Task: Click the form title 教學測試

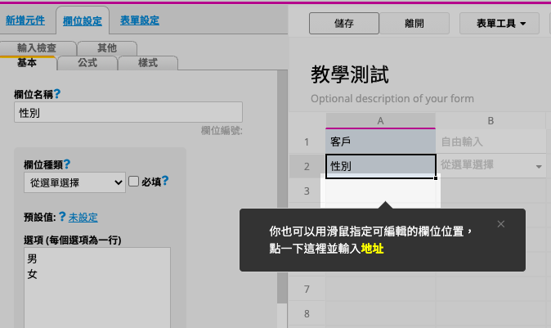Action: [x=350, y=74]
